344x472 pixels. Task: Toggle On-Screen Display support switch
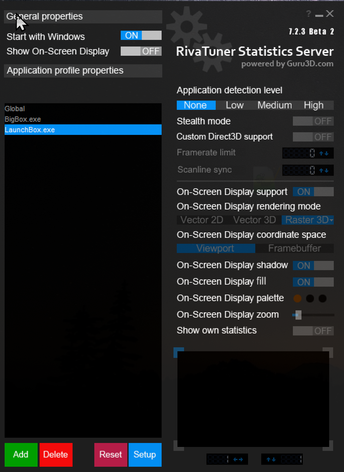pyautogui.click(x=313, y=192)
